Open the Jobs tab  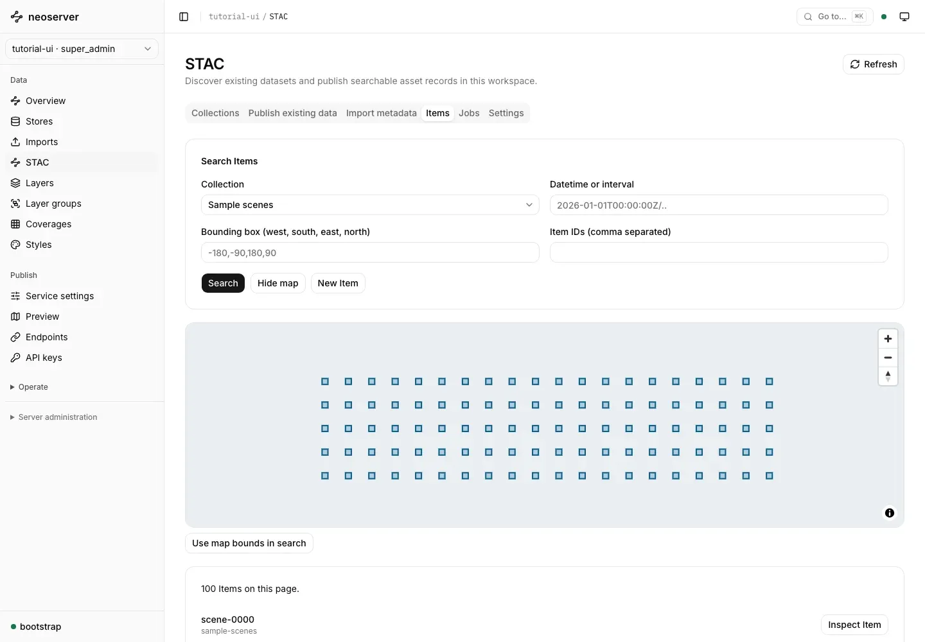click(x=469, y=113)
